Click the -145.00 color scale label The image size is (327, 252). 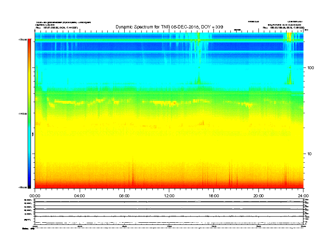pos(23,114)
